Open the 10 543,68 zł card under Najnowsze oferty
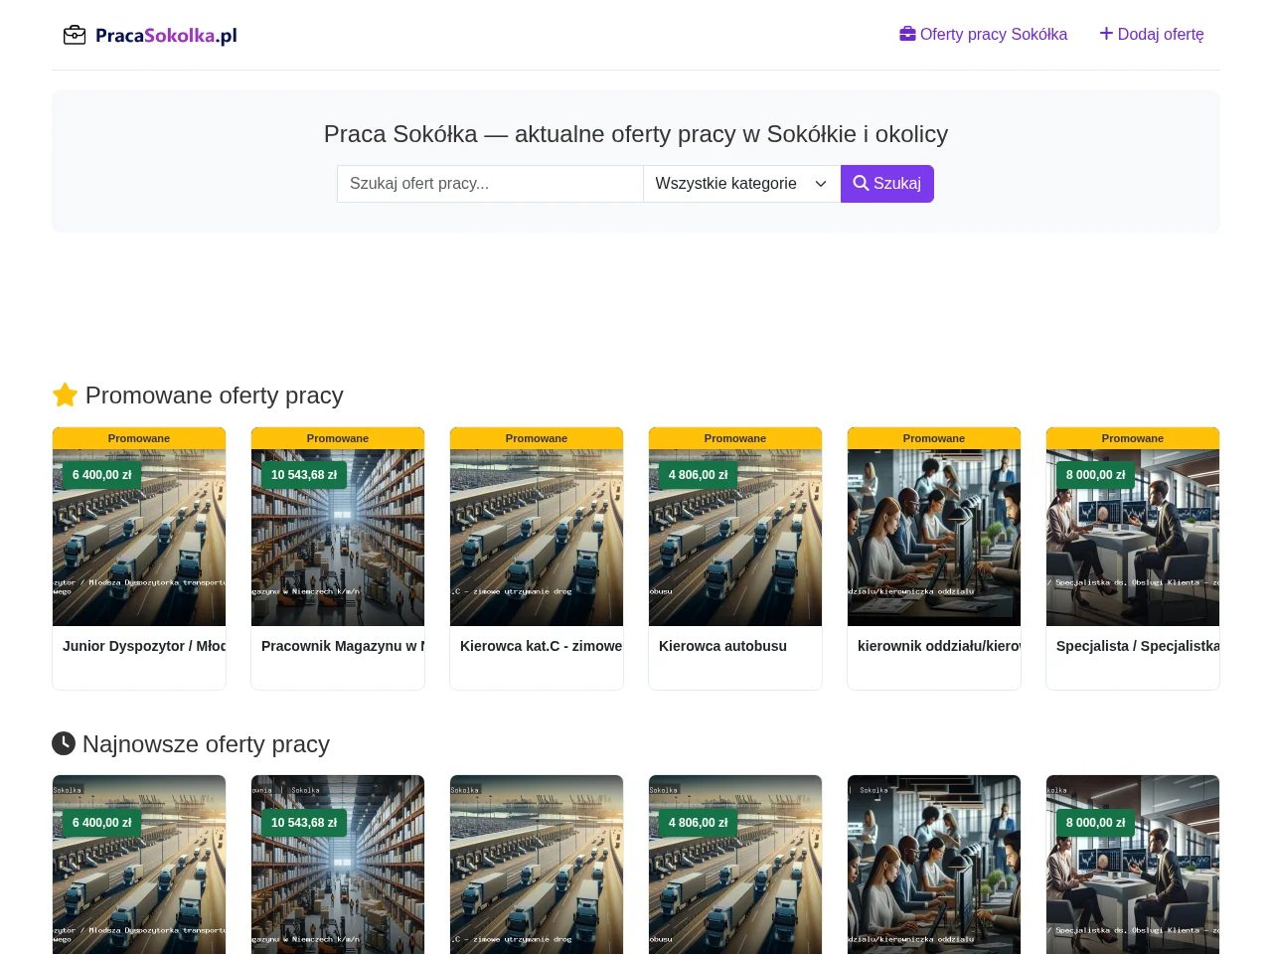 (x=338, y=865)
